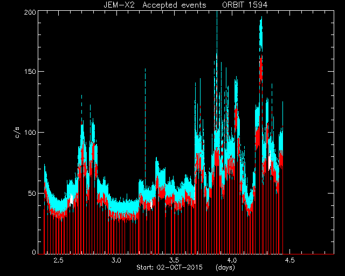This screenshot has height=276, width=345.
Task: Click the 50 y-axis tick label
Action: pyautogui.click(x=32, y=193)
